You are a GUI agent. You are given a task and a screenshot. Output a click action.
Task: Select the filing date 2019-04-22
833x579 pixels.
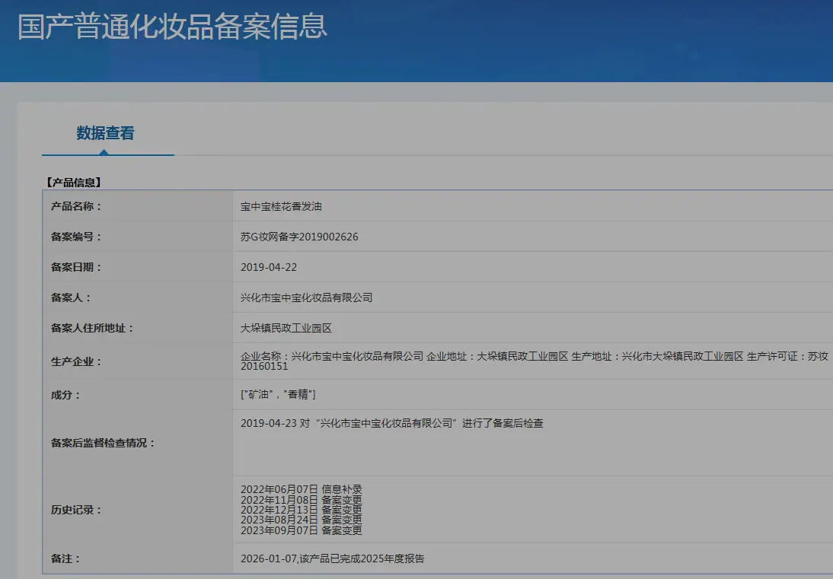coord(269,267)
